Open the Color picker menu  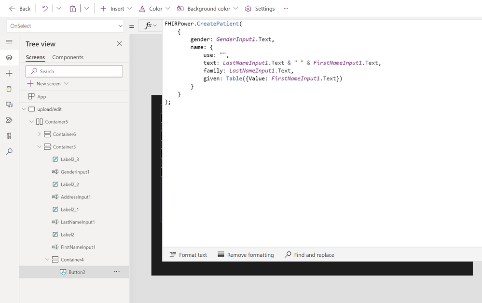(x=154, y=9)
